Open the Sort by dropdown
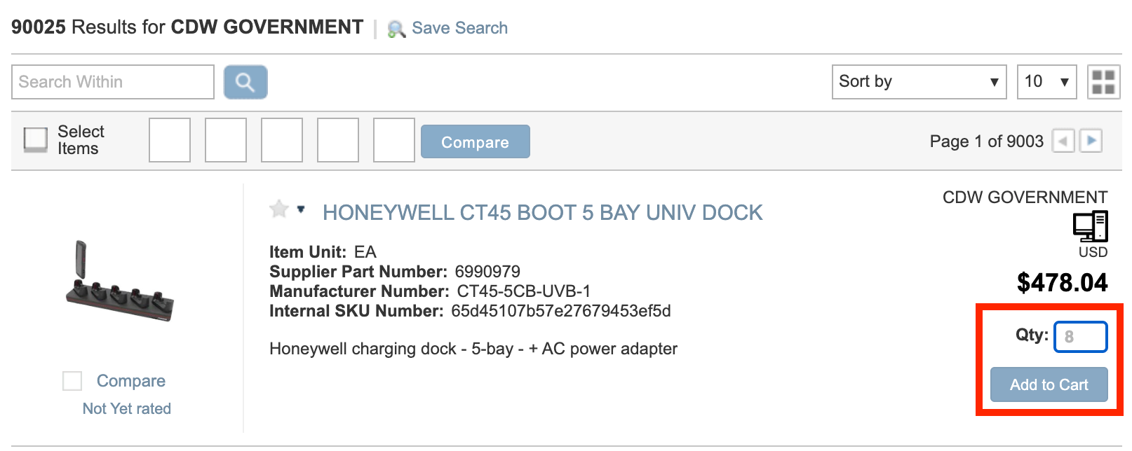Image resolution: width=1132 pixels, height=451 pixels. point(919,82)
